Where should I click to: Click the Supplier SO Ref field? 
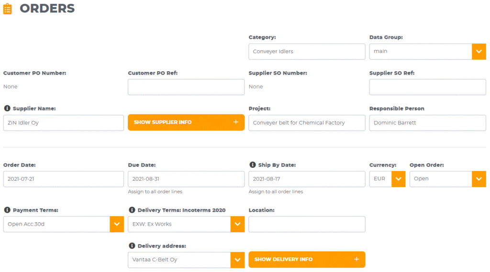[427, 87]
